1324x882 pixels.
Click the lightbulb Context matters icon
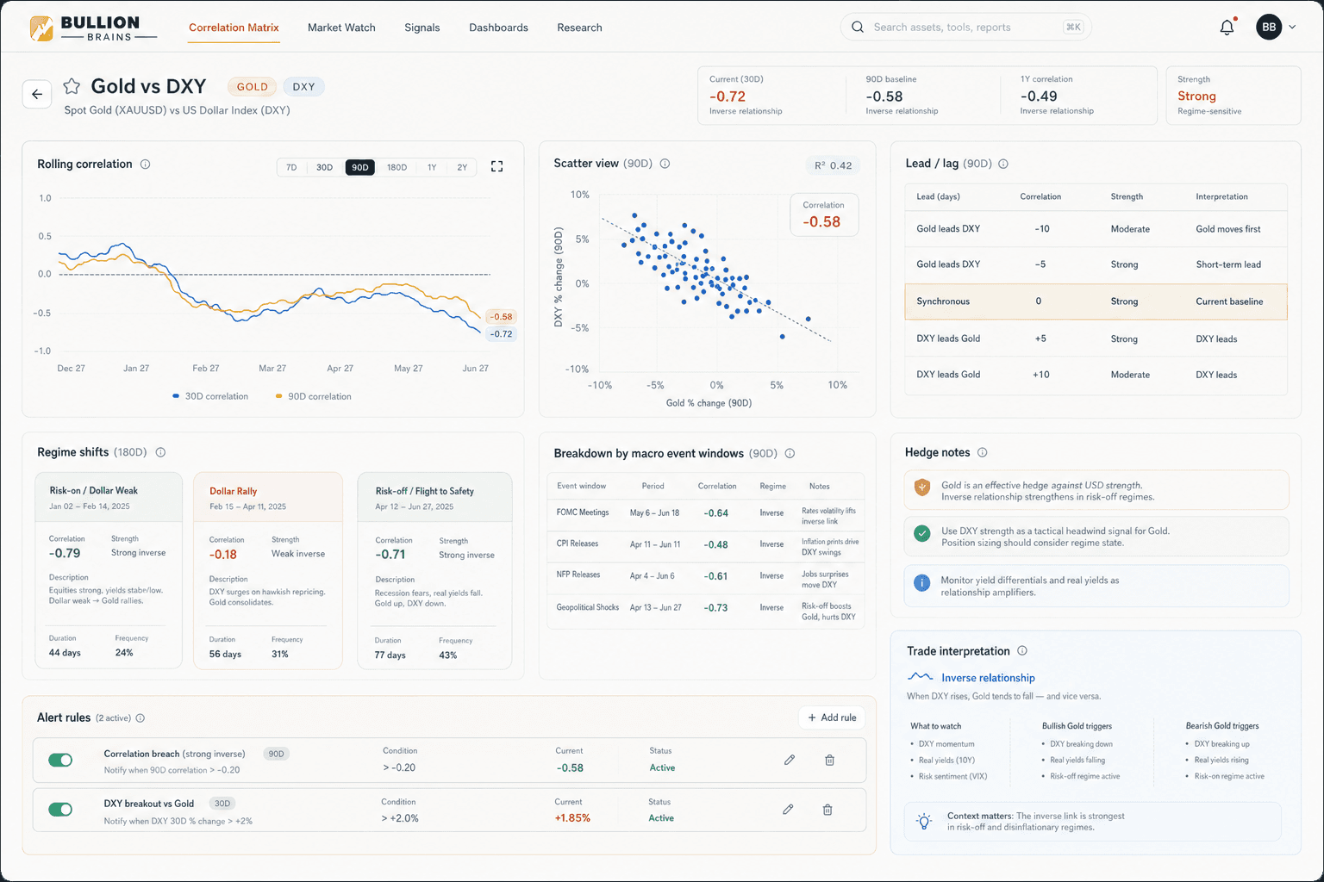pos(925,821)
